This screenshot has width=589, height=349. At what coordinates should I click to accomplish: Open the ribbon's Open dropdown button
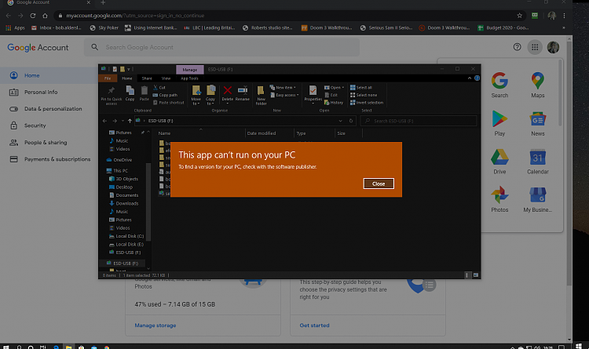(x=335, y=87)
